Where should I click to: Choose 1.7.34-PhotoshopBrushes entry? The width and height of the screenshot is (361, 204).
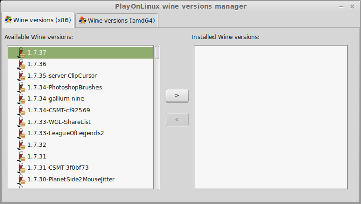[x=80, y=87]
